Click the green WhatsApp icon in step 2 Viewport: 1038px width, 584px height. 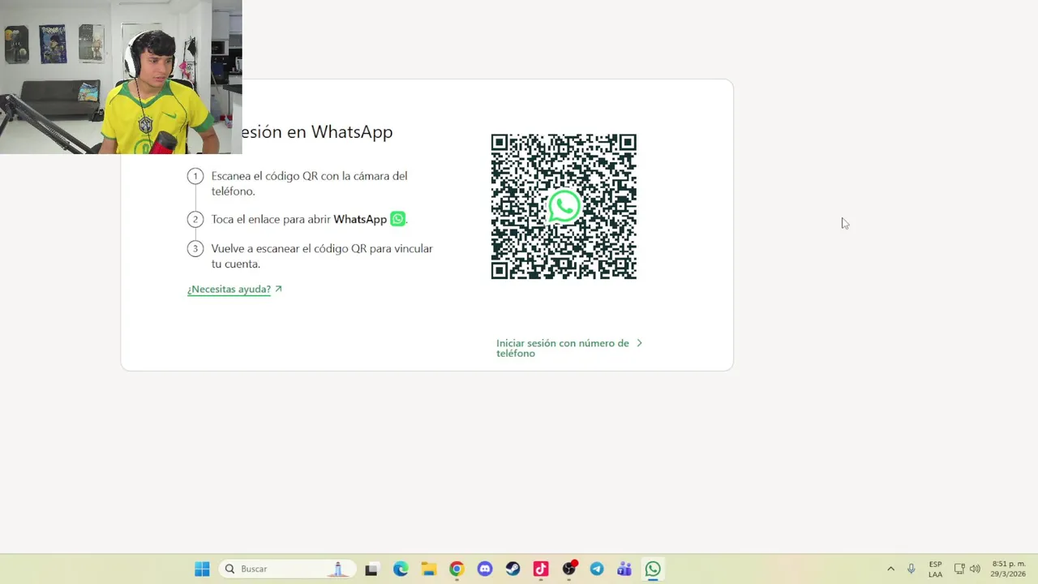point(397,219)
